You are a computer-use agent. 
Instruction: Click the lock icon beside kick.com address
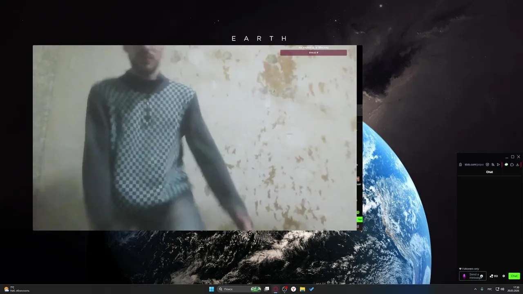pyautogui.click(x=460, y=165)
